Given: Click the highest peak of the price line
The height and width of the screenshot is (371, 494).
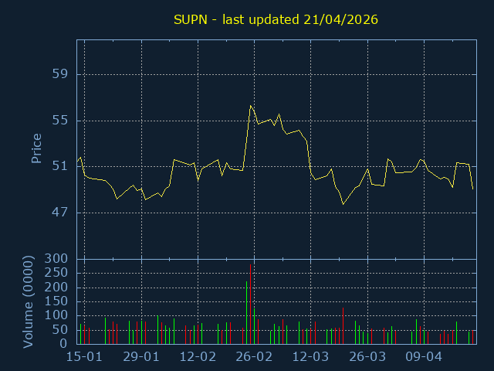Looking at the screenshot, I should pyautogui.click(x=251, y=105).
